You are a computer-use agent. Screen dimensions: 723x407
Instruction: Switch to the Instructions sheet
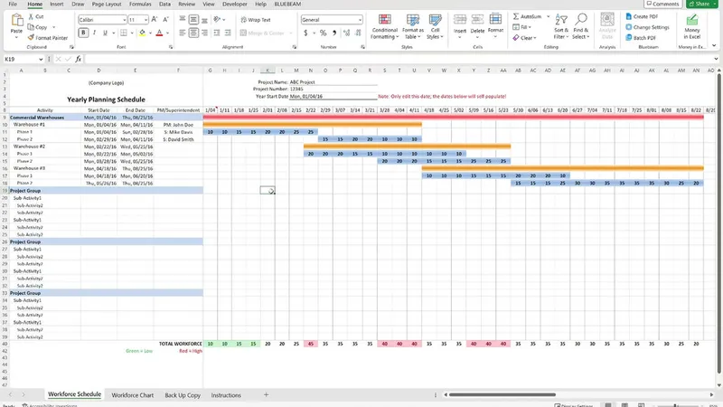226,395
